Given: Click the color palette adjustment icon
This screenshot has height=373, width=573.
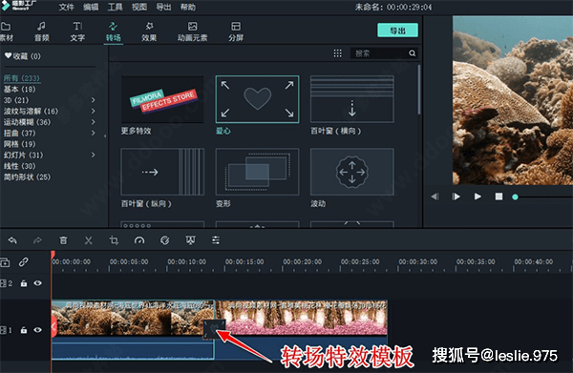Looking at the screenshot, I should pos(165,240).
